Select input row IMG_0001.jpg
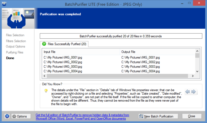 [63, 58]
